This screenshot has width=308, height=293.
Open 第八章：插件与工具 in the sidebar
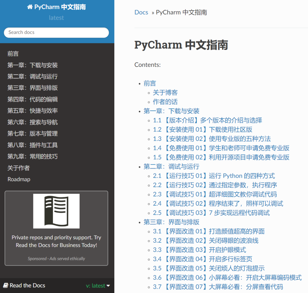click(x=33, y=145)
